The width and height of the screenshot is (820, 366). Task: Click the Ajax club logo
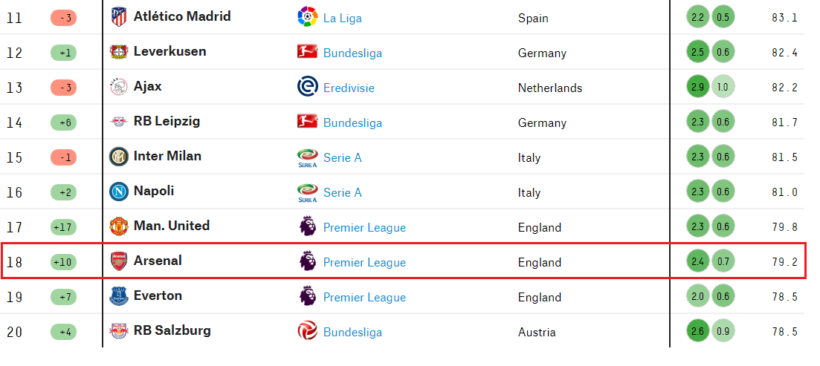coord(119,87)
